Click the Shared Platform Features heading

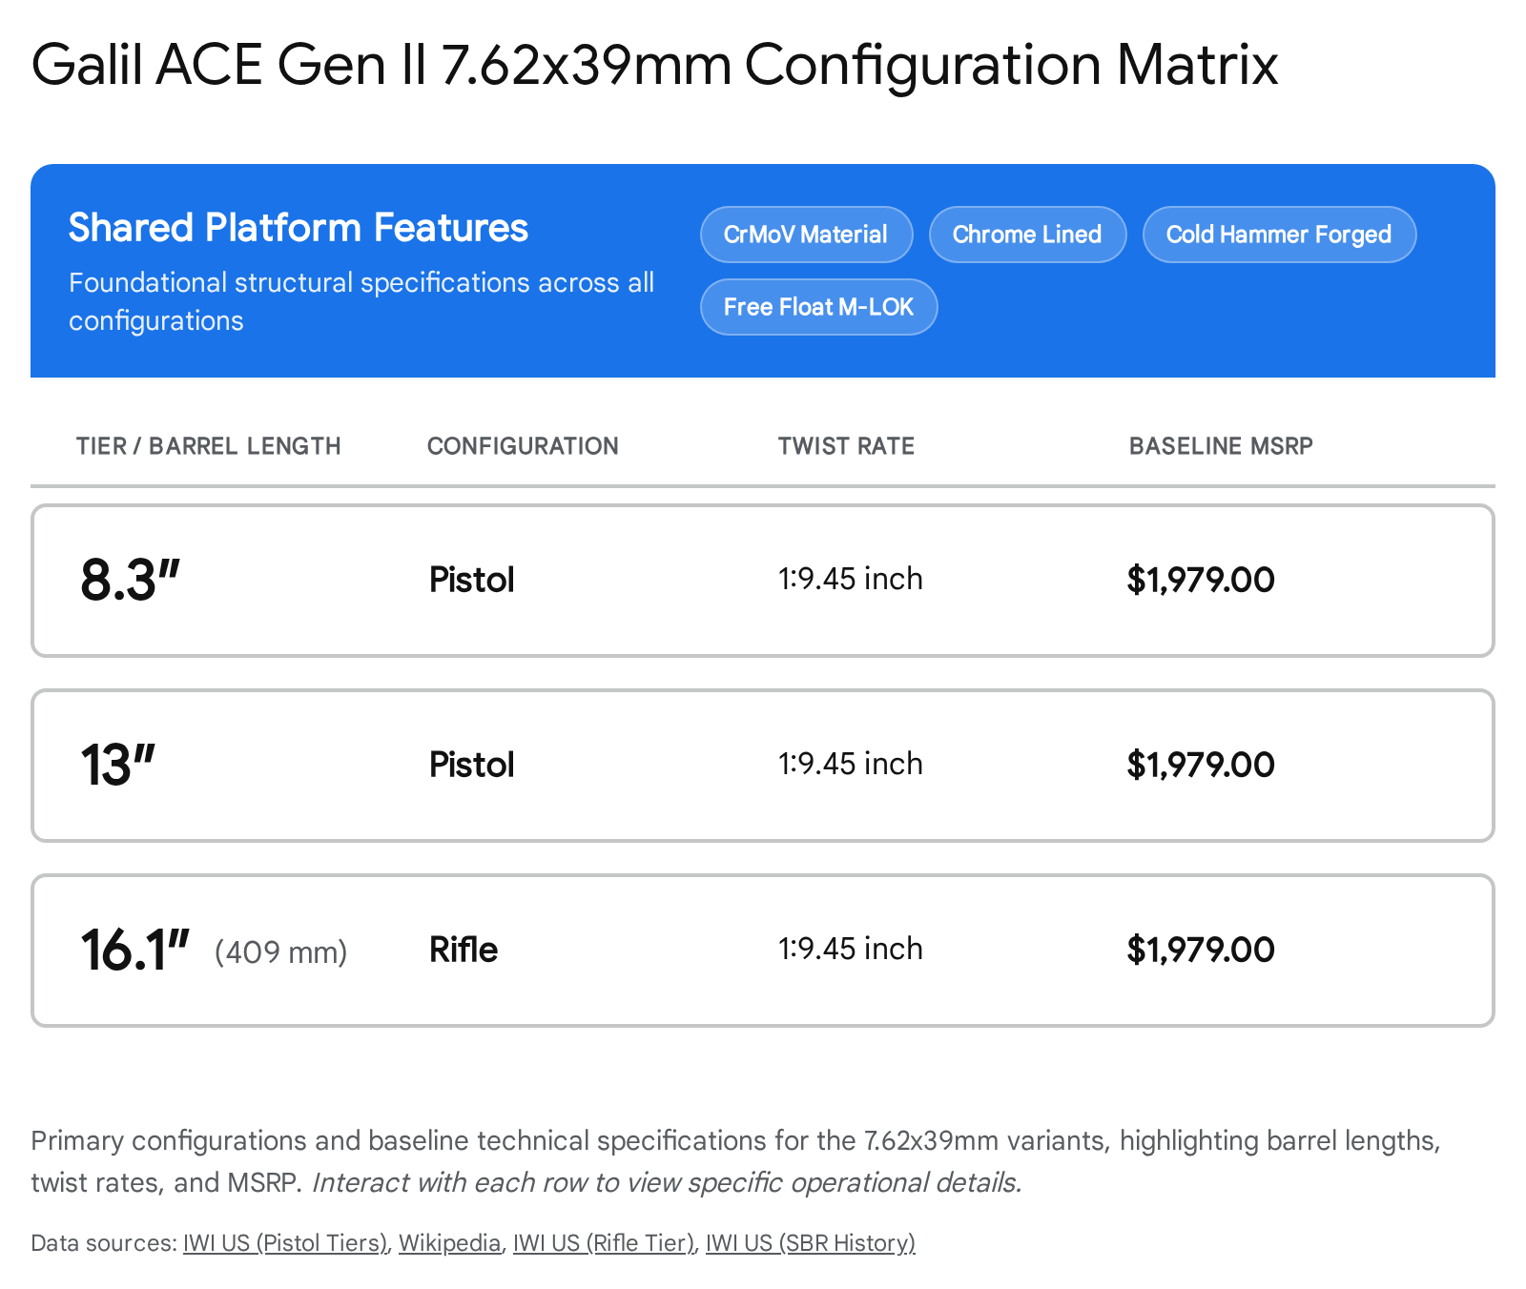[x=299, y=228]
